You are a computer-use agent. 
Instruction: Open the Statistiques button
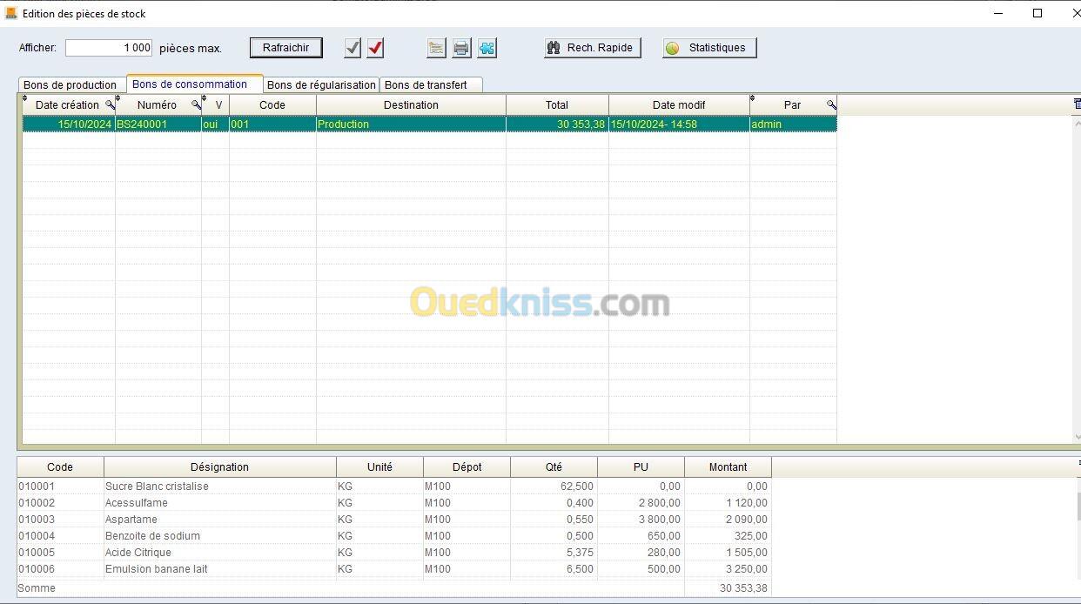pos(709,48)
